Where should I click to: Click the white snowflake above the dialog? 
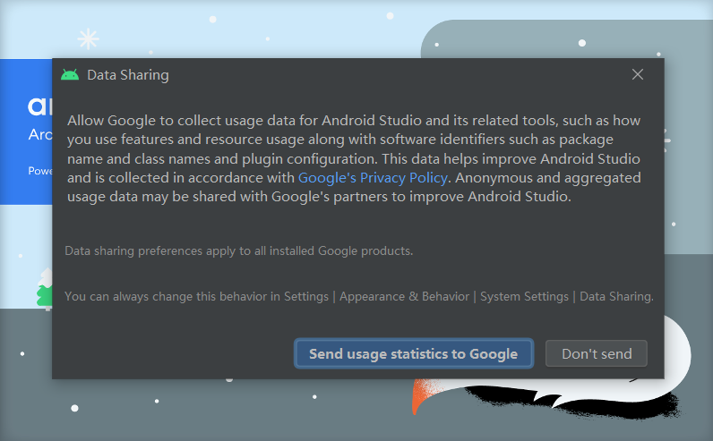[x=88, y=38]
